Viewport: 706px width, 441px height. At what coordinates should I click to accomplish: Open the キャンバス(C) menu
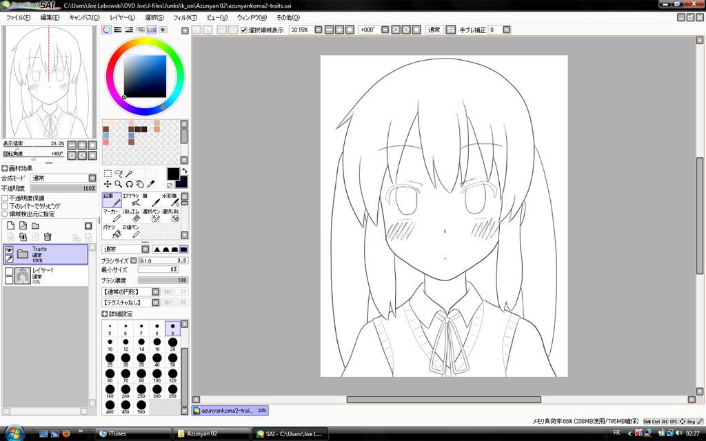(x=84, y=17)
